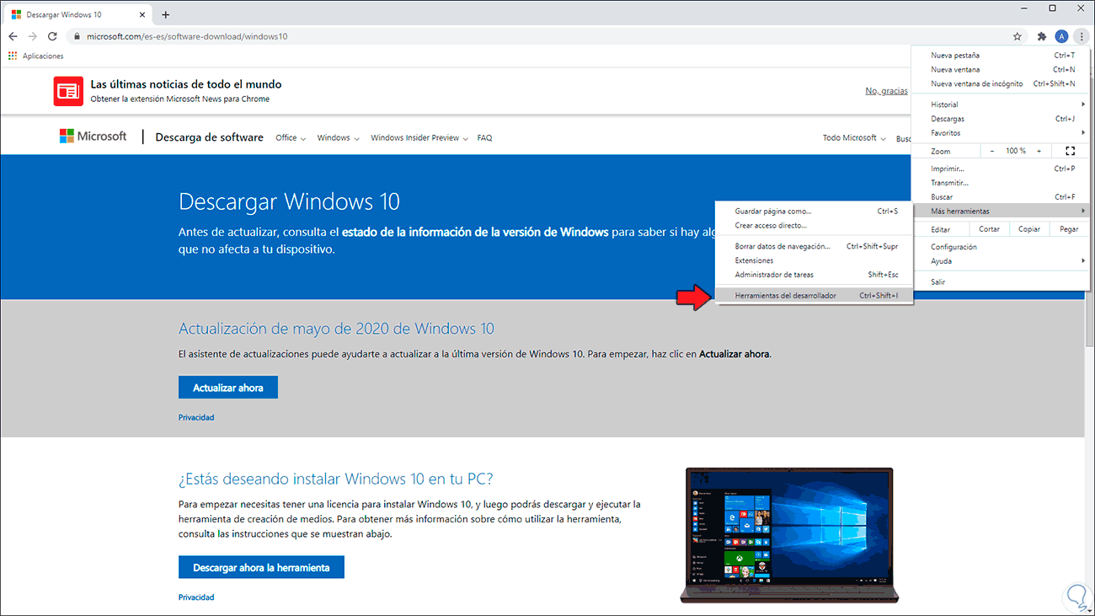Click the padlock site info icon
Image resolution: width=1095 pixels, height=616 pixels.
(77, 36)
